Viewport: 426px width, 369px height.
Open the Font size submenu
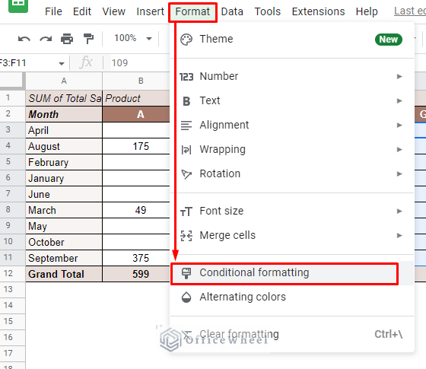tap(292, 212)
